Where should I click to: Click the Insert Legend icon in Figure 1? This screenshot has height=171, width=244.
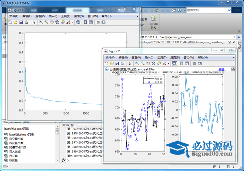pyautogui.click(x=91, y=22)
